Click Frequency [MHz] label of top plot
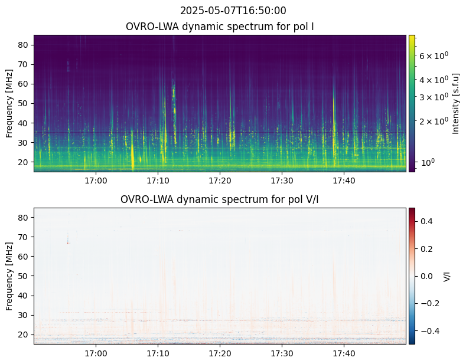Image resolution: width=466 pixels, height=364 pixels. point(9,103)
